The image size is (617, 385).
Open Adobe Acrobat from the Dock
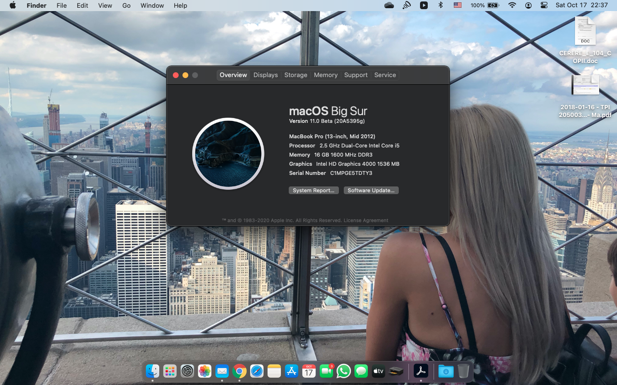click(421, 371)
